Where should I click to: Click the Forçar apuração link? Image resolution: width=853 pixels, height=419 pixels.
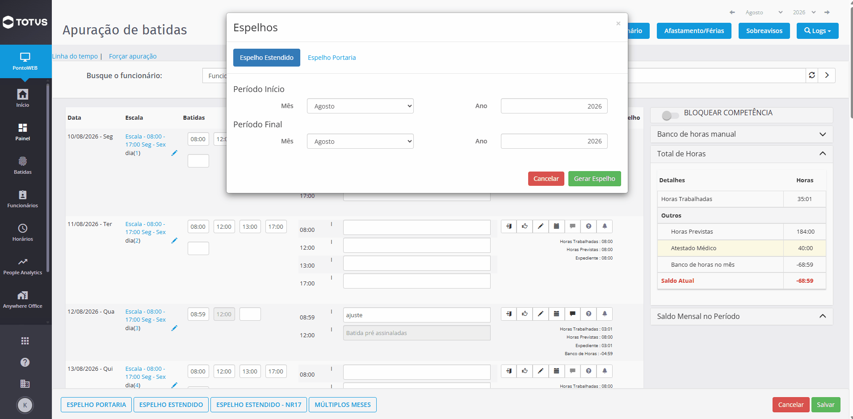point(133,56)
